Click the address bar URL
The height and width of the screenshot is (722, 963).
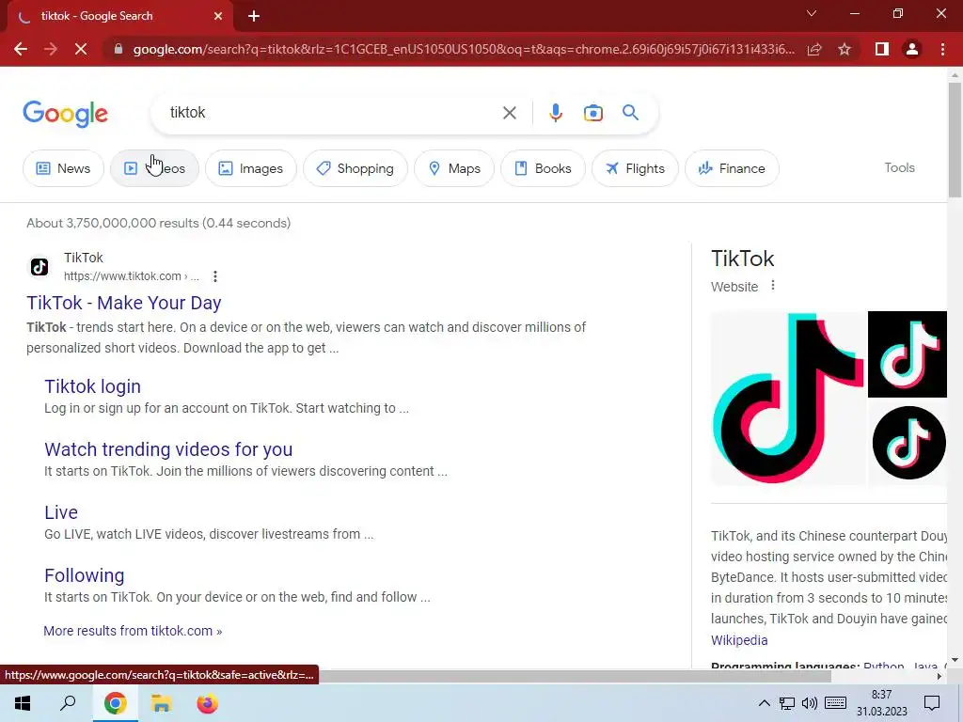(463, 49)
